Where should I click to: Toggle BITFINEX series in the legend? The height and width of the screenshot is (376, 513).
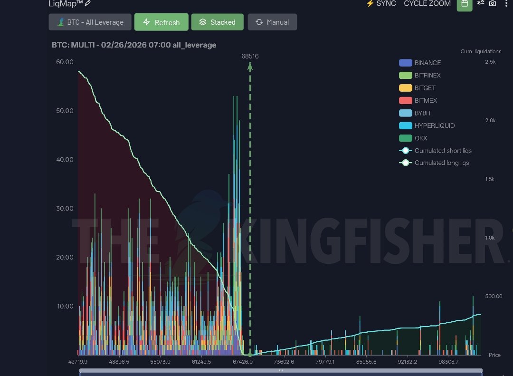(x=420, y=75)
